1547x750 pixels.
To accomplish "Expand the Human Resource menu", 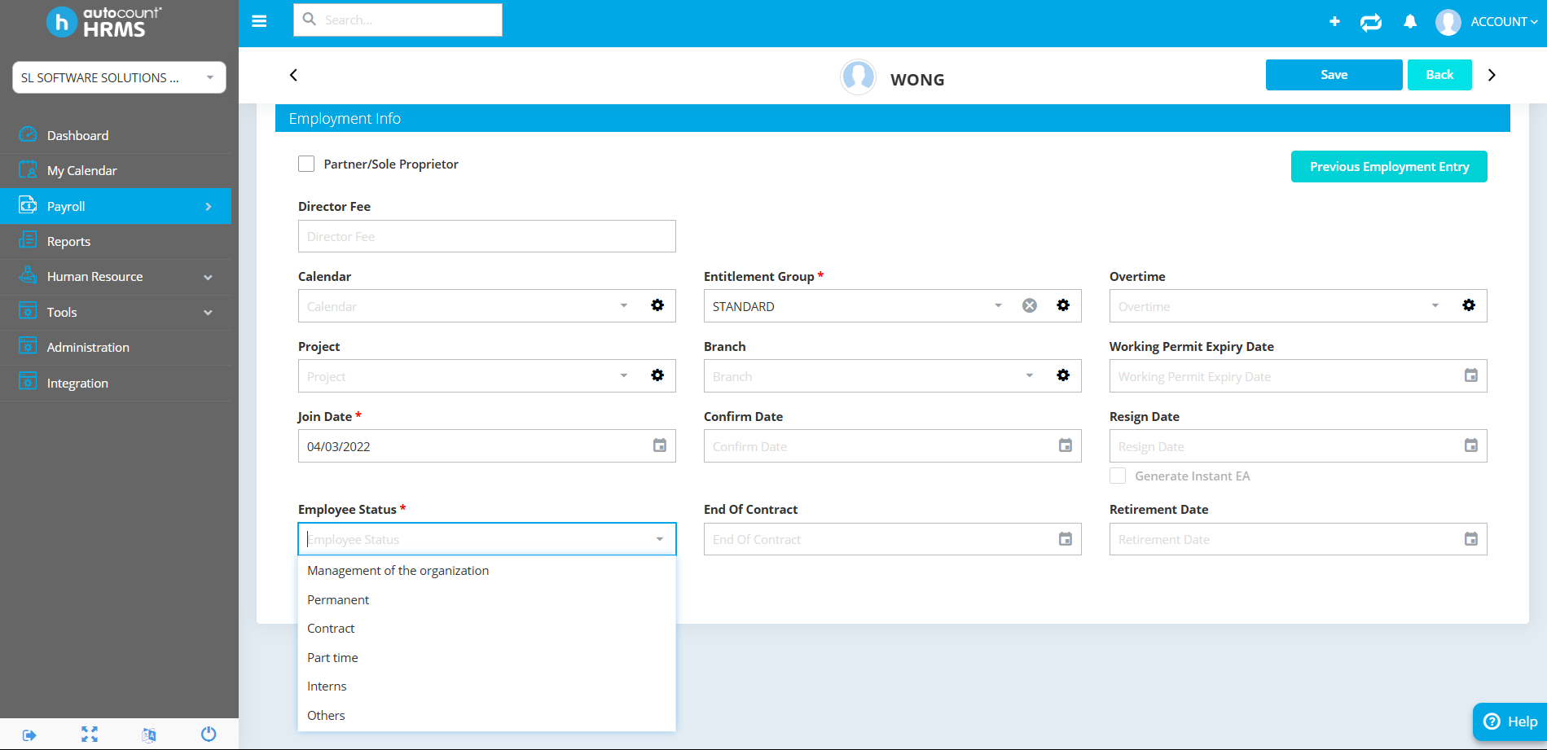I will click(94, 276).
